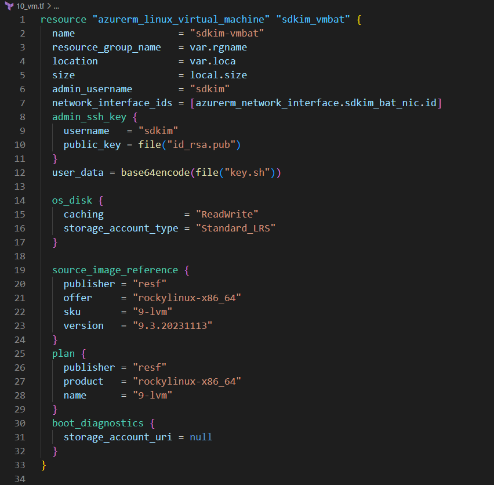Click the Terraform file icon in breadcrumb
494x485 pixels.
[9, 6]
